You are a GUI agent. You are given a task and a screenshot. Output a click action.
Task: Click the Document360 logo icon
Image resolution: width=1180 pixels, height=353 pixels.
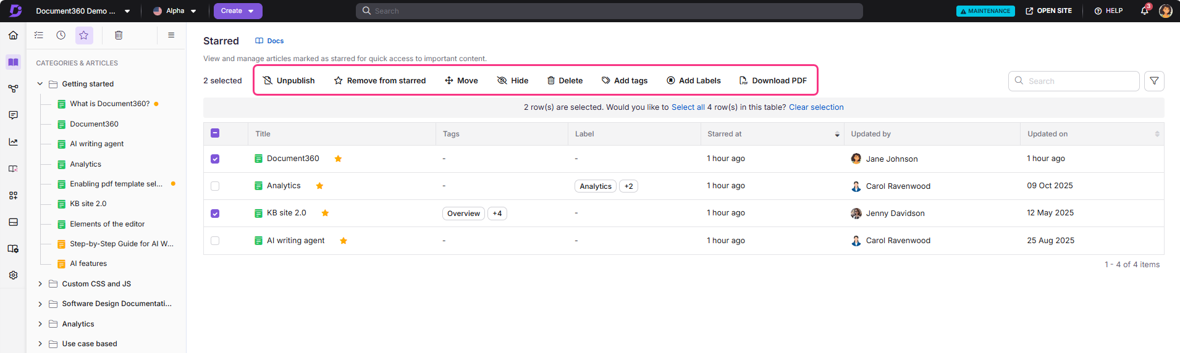(x=15, y=10)
